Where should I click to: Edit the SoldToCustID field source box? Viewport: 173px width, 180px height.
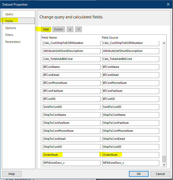131,107
